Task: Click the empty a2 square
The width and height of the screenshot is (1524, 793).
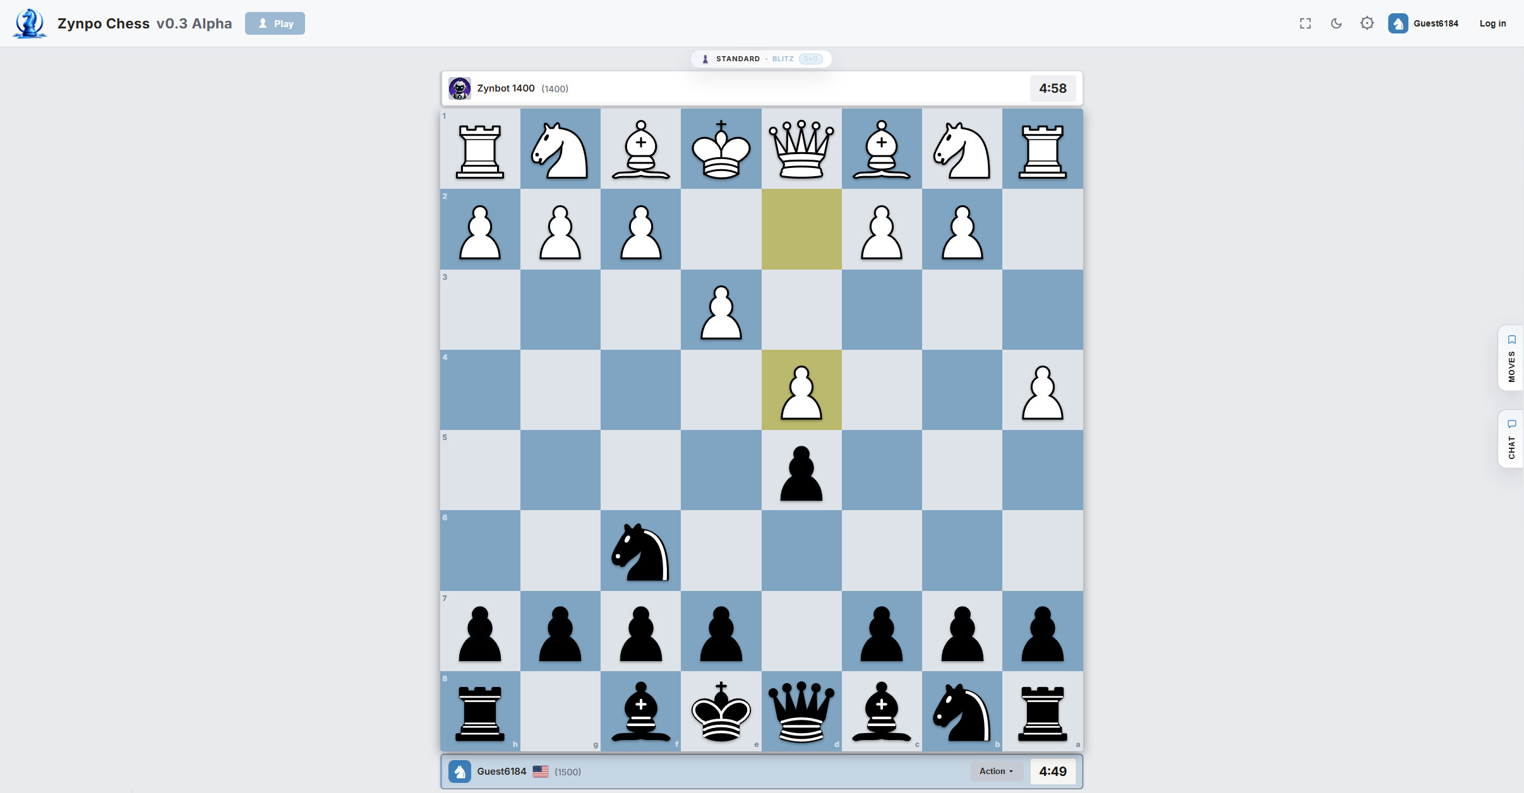Action: tap(1043, 229)
